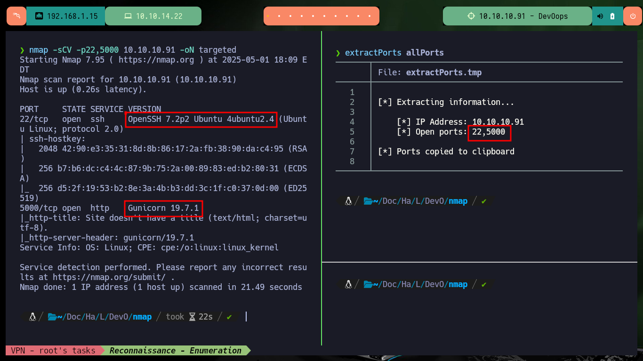Click folder icon in lower right pane prompt
The image size is (643, 361).
click(368, 284)
